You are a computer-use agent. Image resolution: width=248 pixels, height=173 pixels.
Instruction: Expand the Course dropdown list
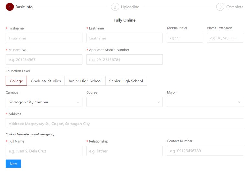(124, 102)
